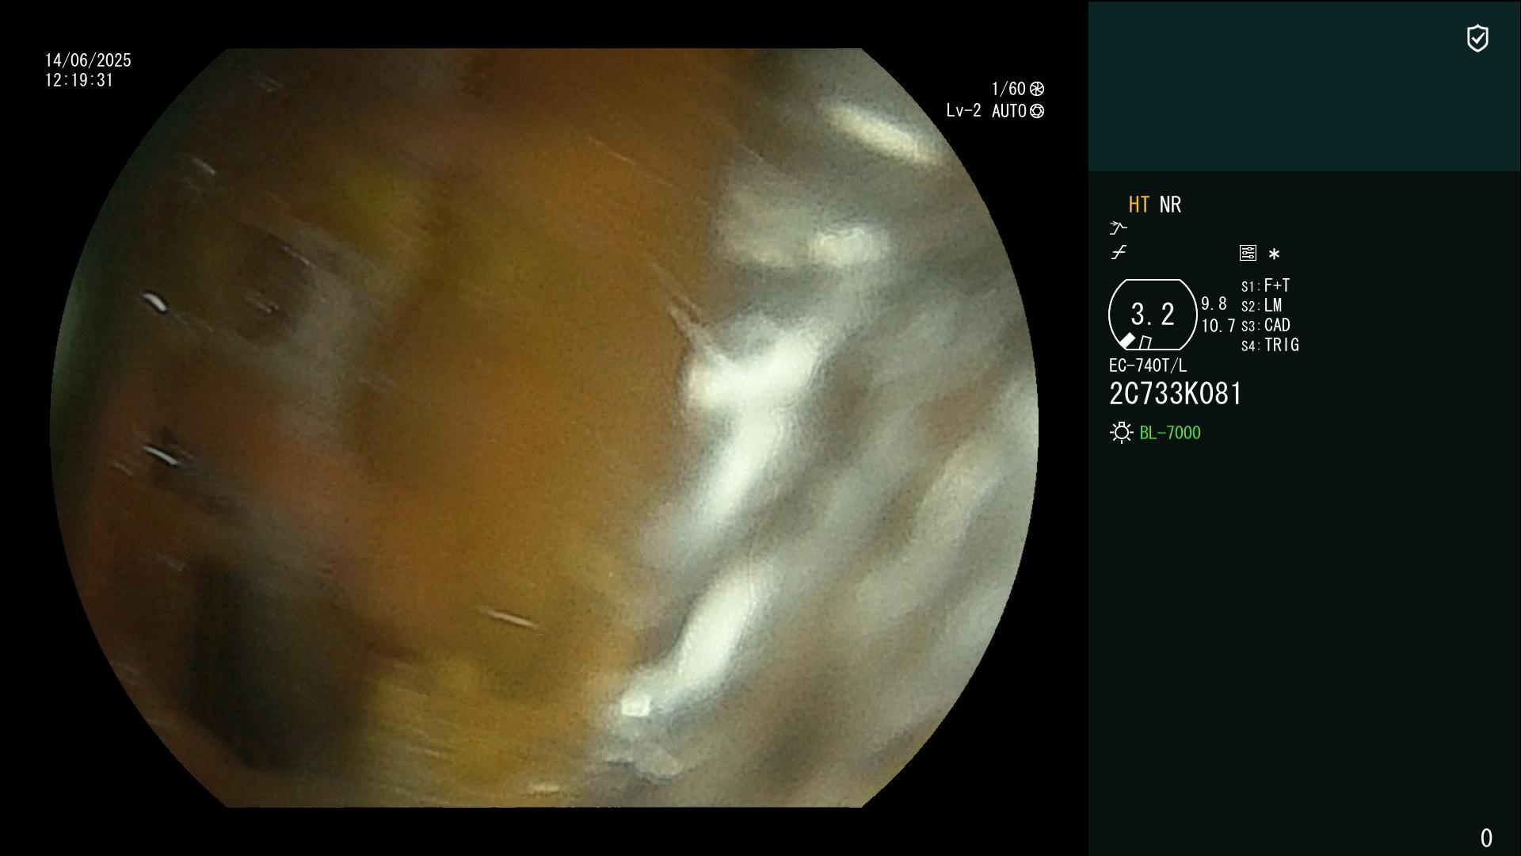Click the time stamp 12:19:31
The image size is (1521, 856).
(x=79, y=80)
